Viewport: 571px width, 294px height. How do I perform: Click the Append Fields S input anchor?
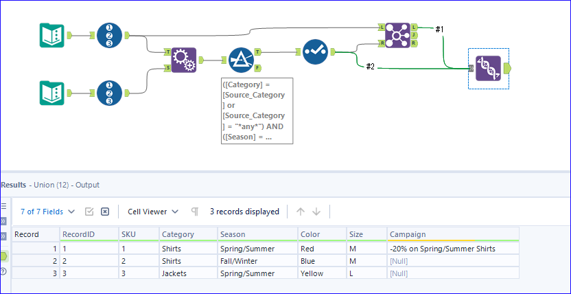point(167,68)
